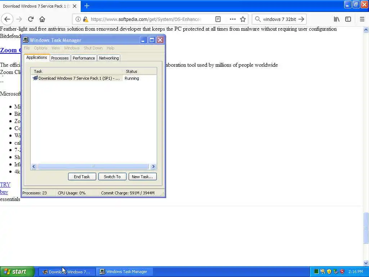The image size is (369, 277).
Task: Open the Shut Down menu
Action: coord(93,48)
